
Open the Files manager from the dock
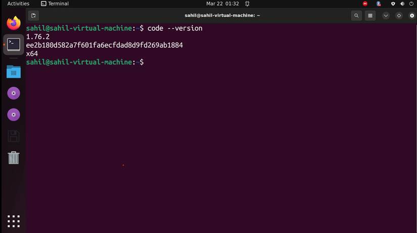coord(14,72)
